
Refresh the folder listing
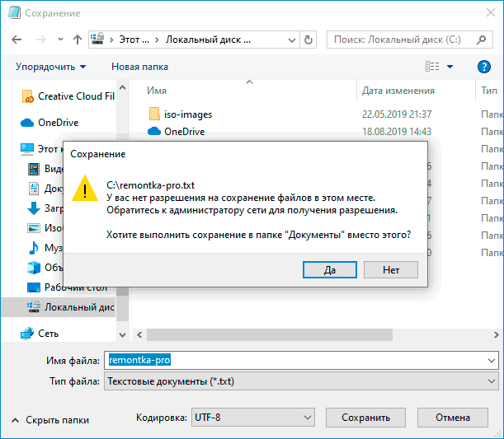[x=308, y=40]
